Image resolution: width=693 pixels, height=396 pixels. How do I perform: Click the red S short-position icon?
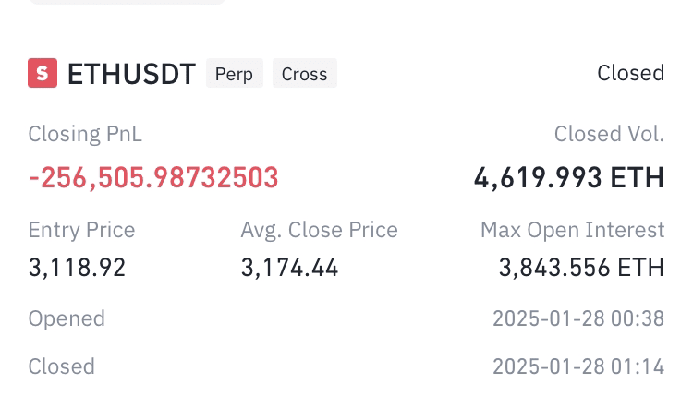pyautogui.click(x=43, y=73)
